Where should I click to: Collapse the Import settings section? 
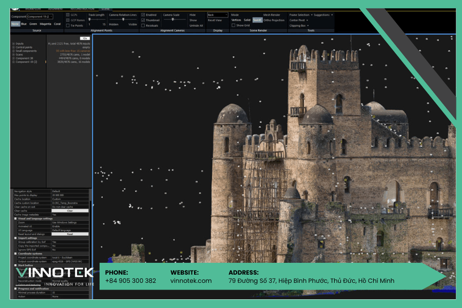[15, 238]
